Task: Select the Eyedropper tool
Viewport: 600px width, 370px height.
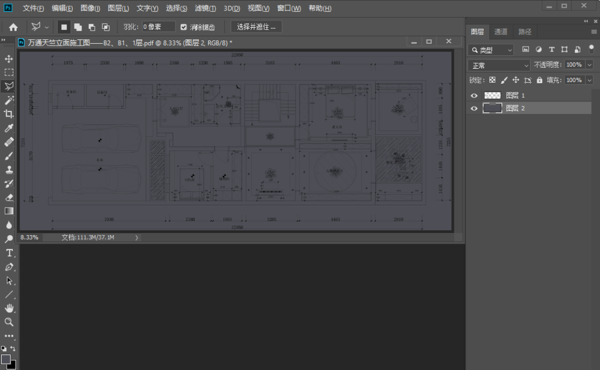Action: tap(9, 128)
